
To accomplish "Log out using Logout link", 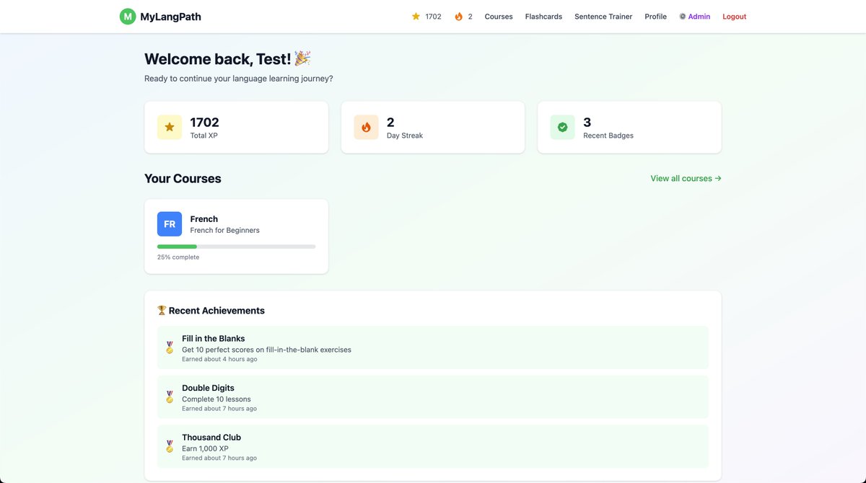I will pos(734,17).
